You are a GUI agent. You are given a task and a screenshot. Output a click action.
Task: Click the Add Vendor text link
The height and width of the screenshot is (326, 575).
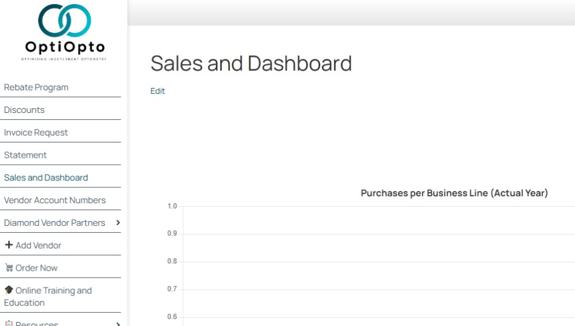click(38, 245)
